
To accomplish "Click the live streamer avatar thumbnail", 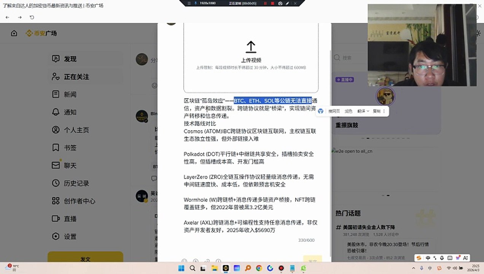I will (385, 96).
